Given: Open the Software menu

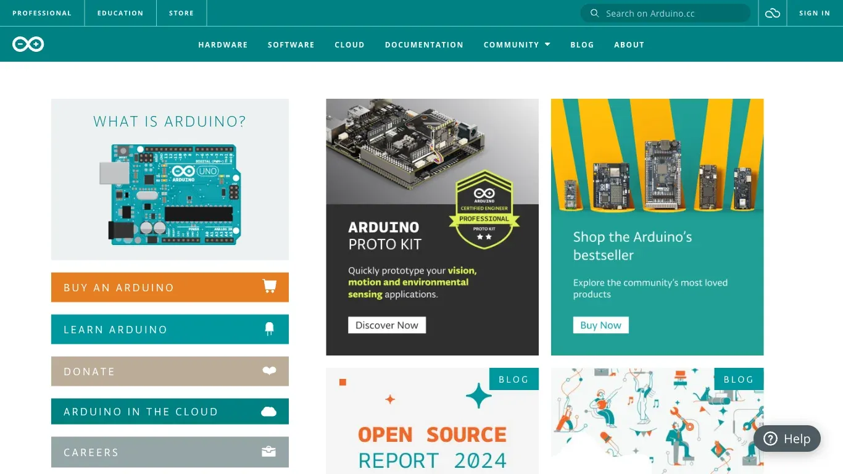Looking at the screenshot, I should 291,44.
